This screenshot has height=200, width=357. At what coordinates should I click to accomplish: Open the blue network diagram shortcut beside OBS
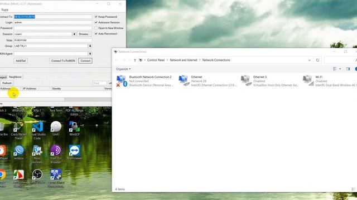(56, 178)
